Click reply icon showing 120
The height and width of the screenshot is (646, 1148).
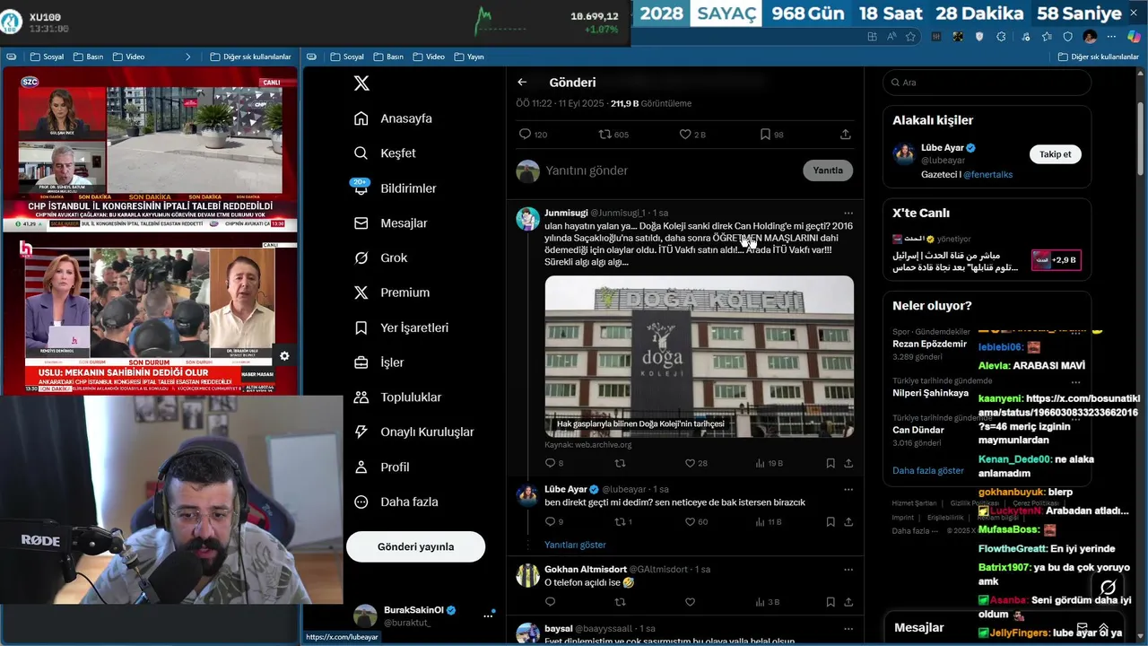tap(533, 135)
